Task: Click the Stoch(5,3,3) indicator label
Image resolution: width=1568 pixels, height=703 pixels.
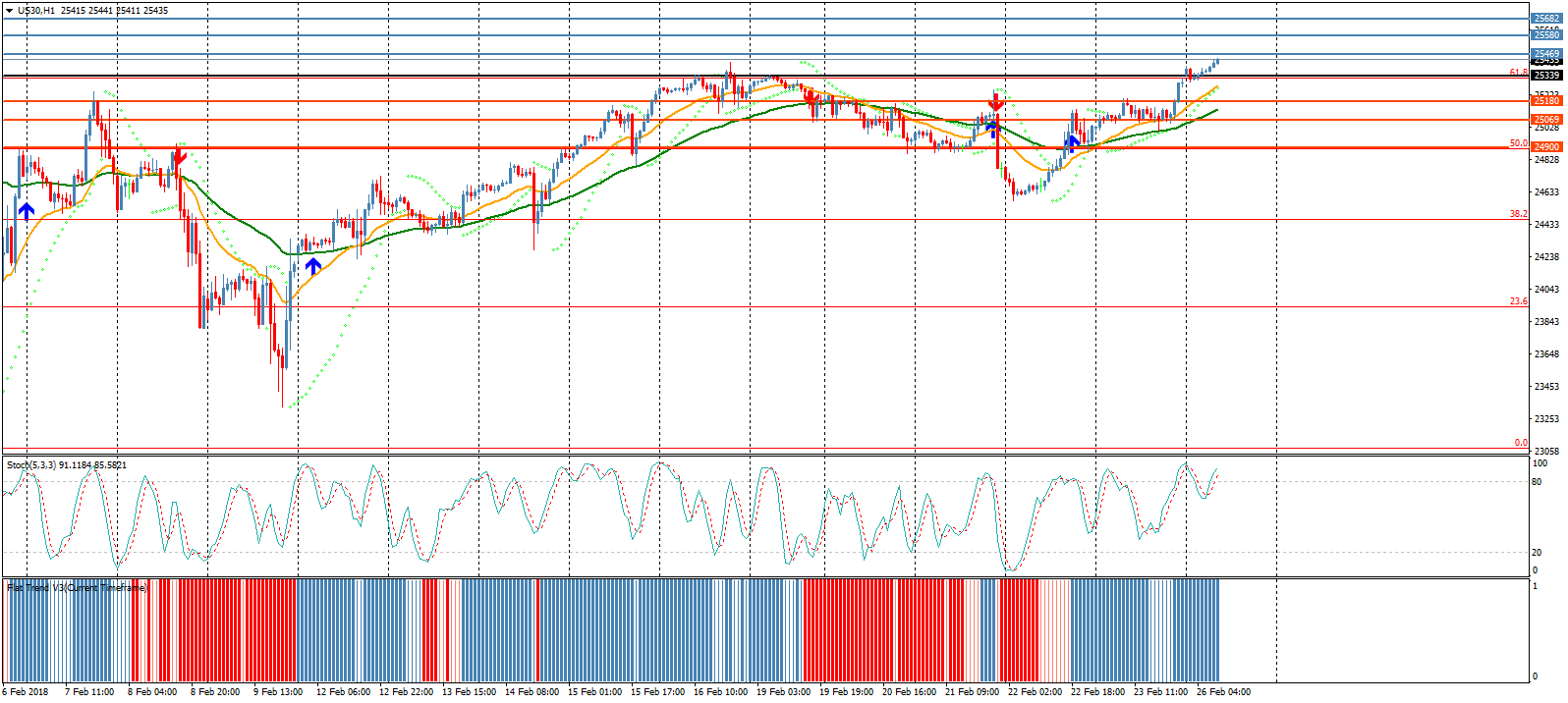Action: [66, 464]
